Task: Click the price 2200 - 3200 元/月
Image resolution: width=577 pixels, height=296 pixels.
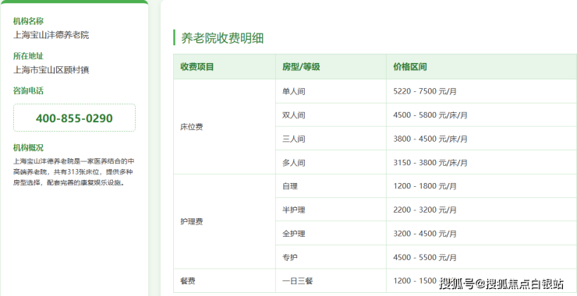Action: pyautogui.click(x=425, y=210)
